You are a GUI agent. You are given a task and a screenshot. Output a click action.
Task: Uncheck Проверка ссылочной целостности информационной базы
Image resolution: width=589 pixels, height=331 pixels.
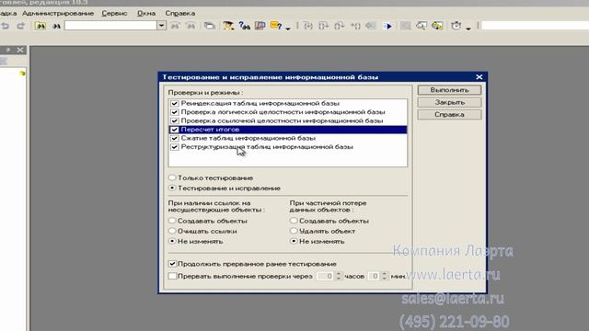coord(174,120)
